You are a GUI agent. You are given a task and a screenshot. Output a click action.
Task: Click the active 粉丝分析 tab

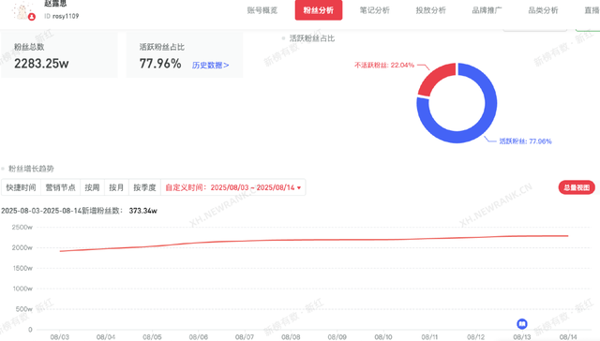319,10
